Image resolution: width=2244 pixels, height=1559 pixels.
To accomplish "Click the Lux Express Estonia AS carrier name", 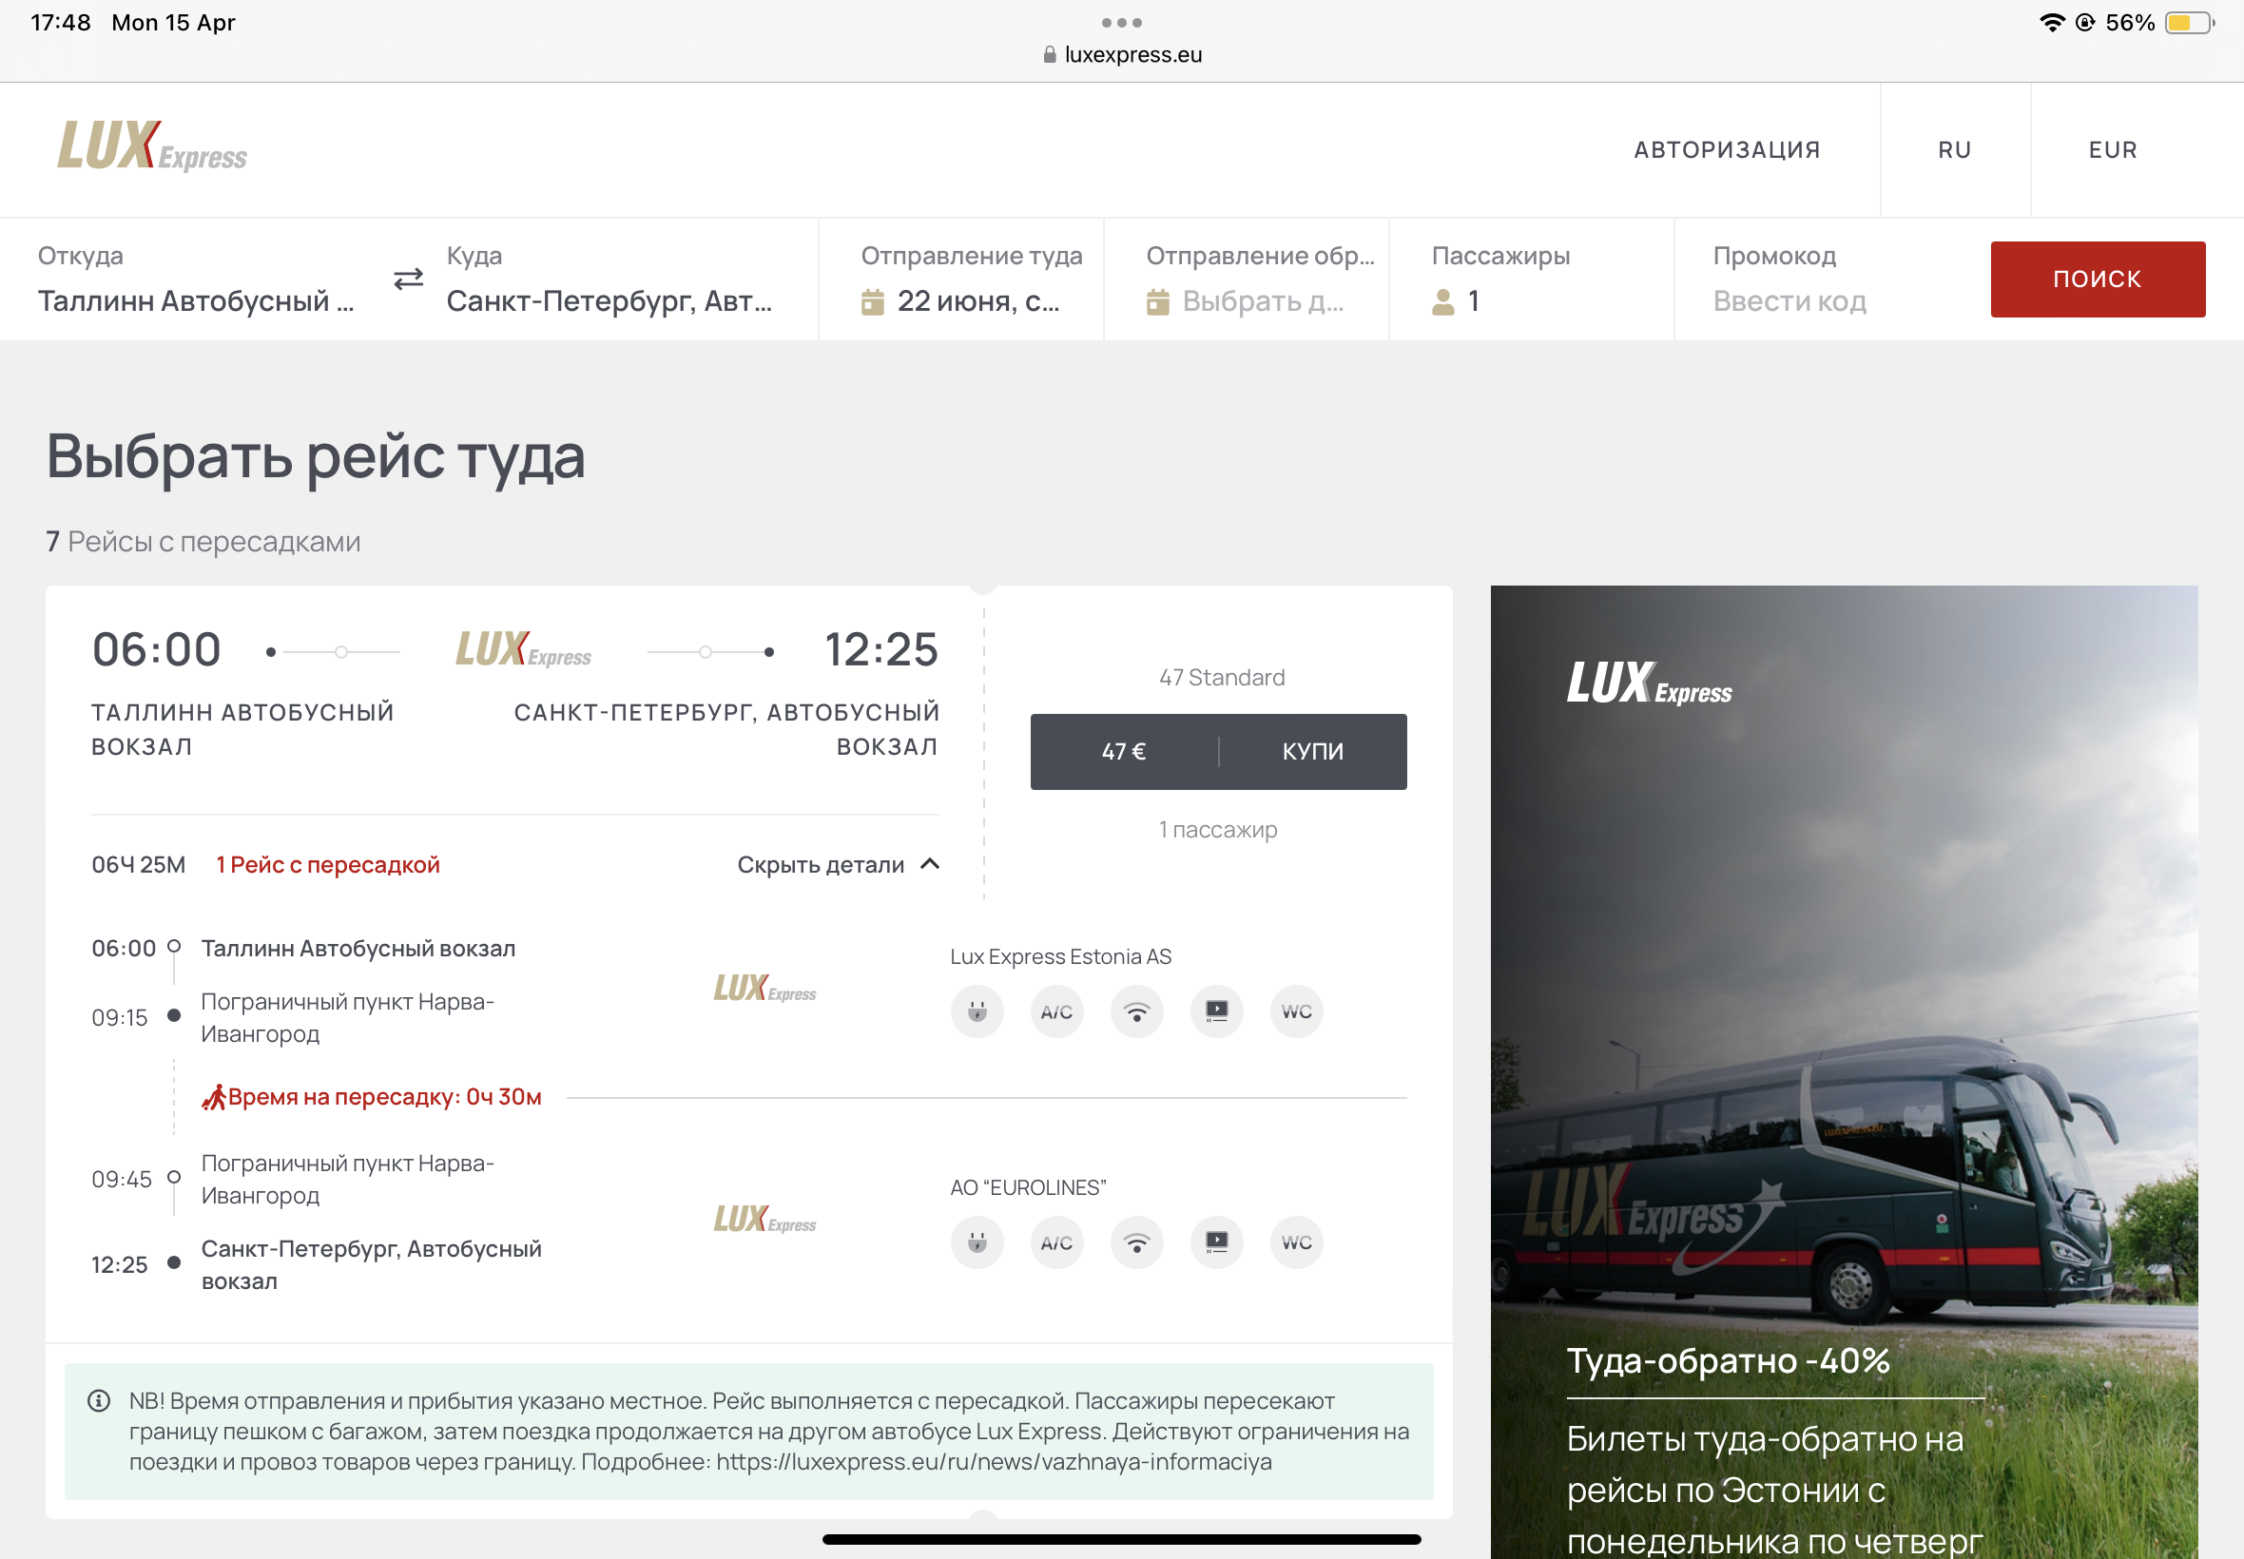I will [x=1061, y=957].
